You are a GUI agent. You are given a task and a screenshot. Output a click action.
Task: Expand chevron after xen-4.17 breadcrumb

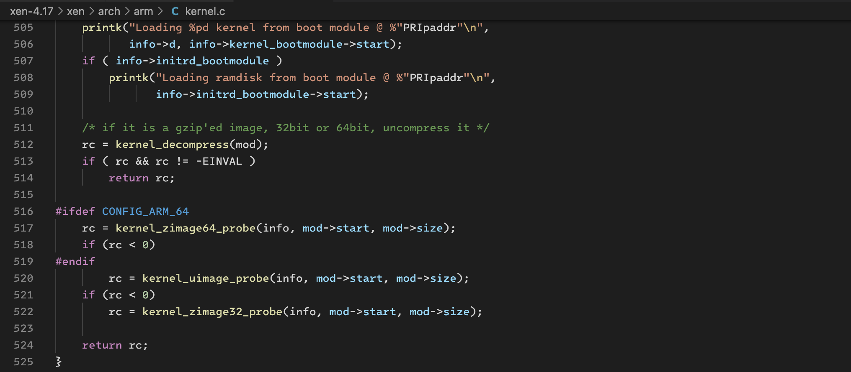[60, 11]
